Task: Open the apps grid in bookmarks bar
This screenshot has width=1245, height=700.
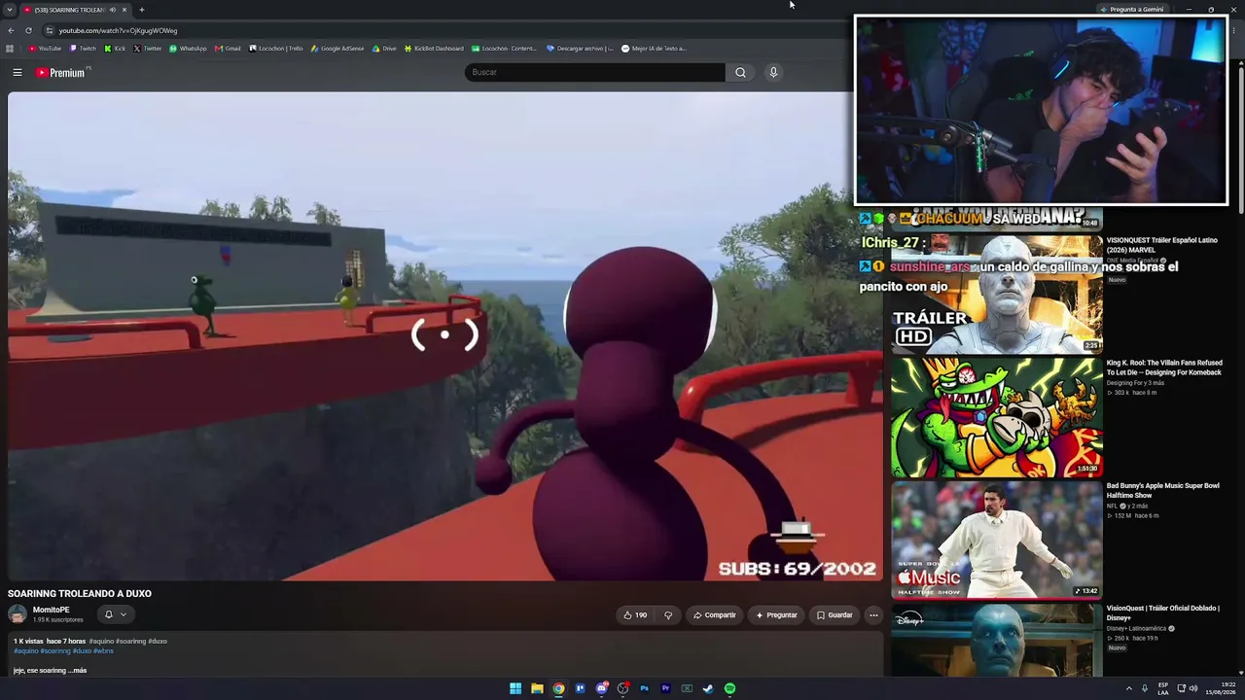Action: (10, 48)
